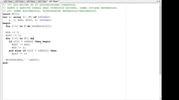Click the 'min2 := i;' line
Screen dimensions: 179x100
point(19,54)
